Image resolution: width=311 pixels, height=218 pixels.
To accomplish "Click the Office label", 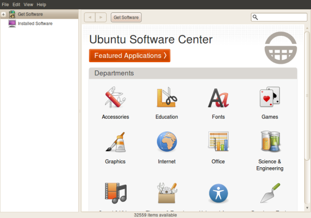I will point(218,162).
